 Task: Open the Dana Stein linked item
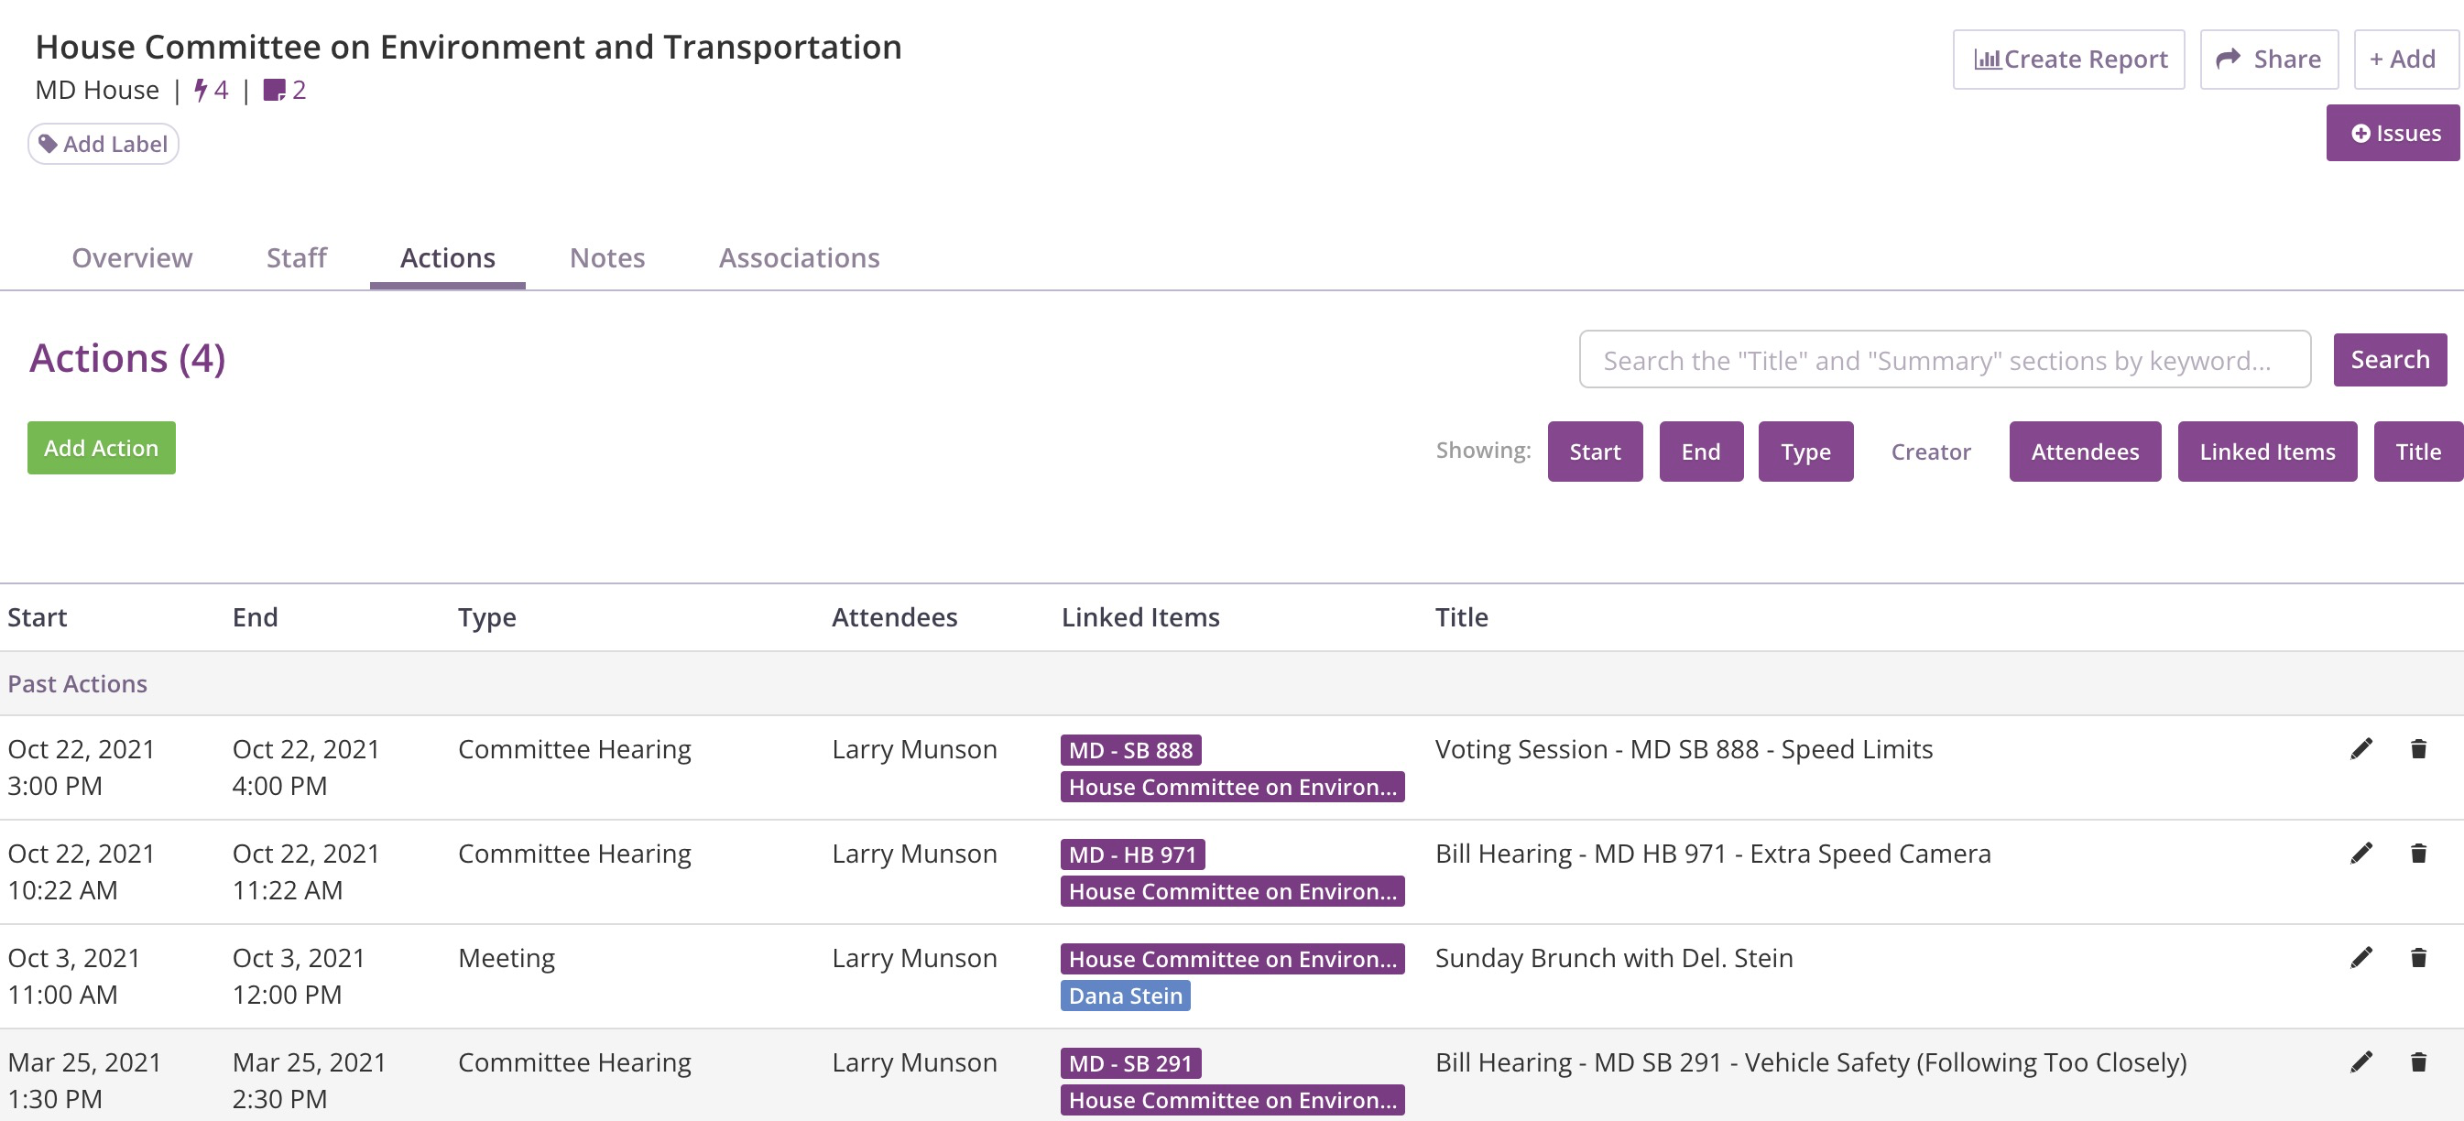pyautogui.click(x=1125, y=996)
